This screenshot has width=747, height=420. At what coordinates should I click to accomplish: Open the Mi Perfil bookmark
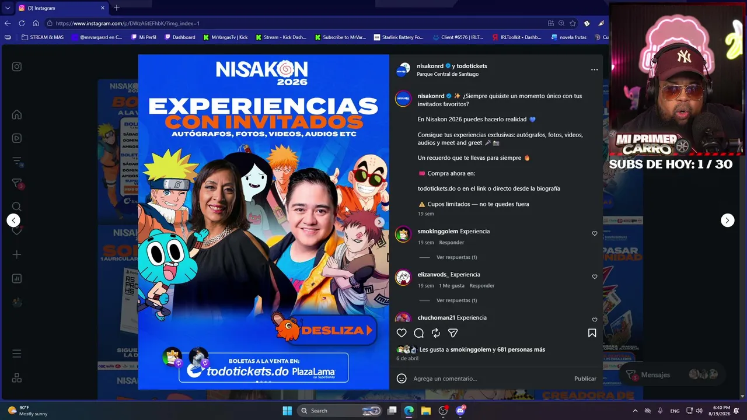pos(144,37)
